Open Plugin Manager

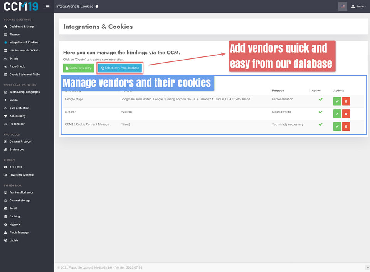coord(19,232)
